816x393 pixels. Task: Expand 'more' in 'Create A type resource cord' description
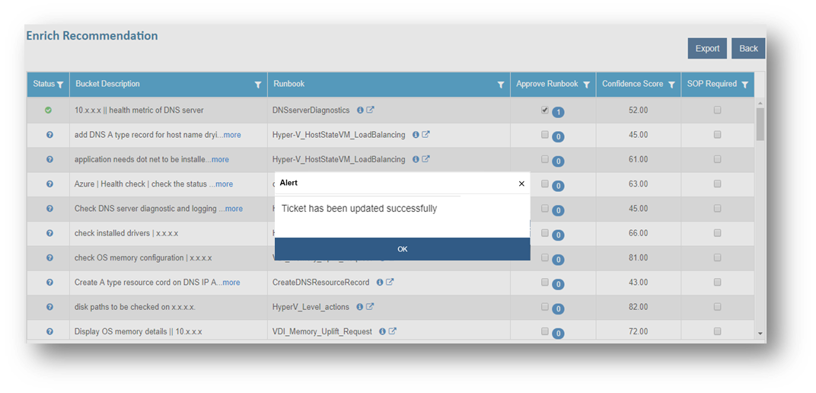point(231,282)
